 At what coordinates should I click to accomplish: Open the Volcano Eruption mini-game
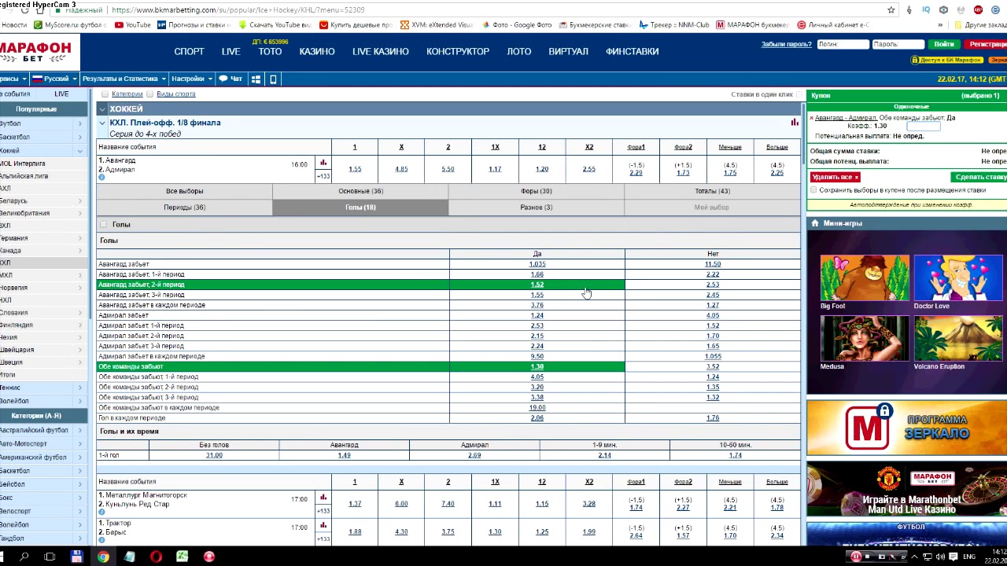[958, 339]
